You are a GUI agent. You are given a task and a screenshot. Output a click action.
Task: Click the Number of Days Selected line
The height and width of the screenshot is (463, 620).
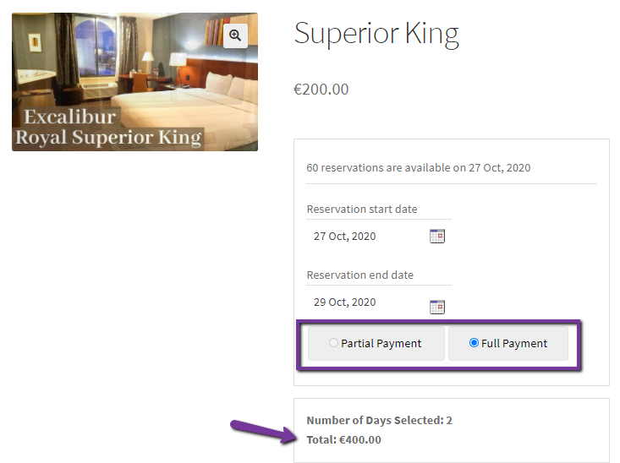point(379,420)
